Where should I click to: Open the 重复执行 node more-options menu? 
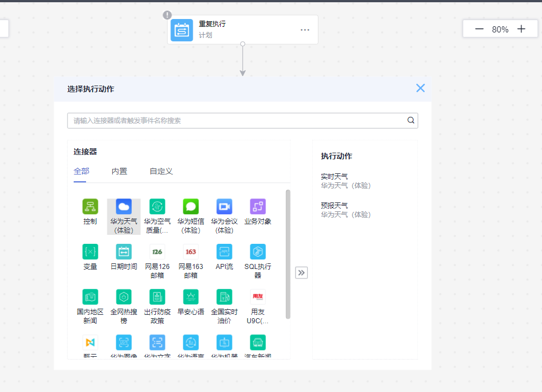tap(305, 30)
